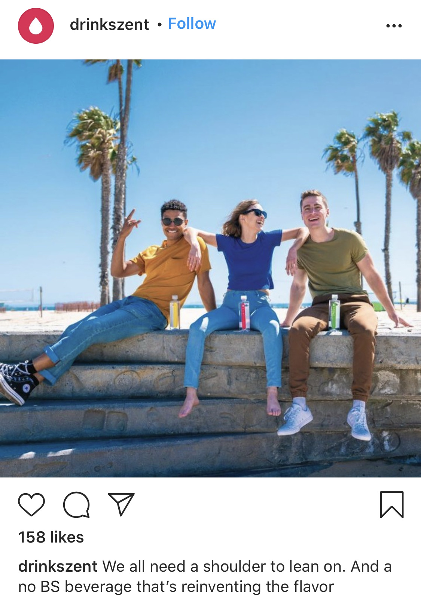Open drinkszent's red droplet profile picture
Screen dimensions: 421x596
(x=36, y=26)
